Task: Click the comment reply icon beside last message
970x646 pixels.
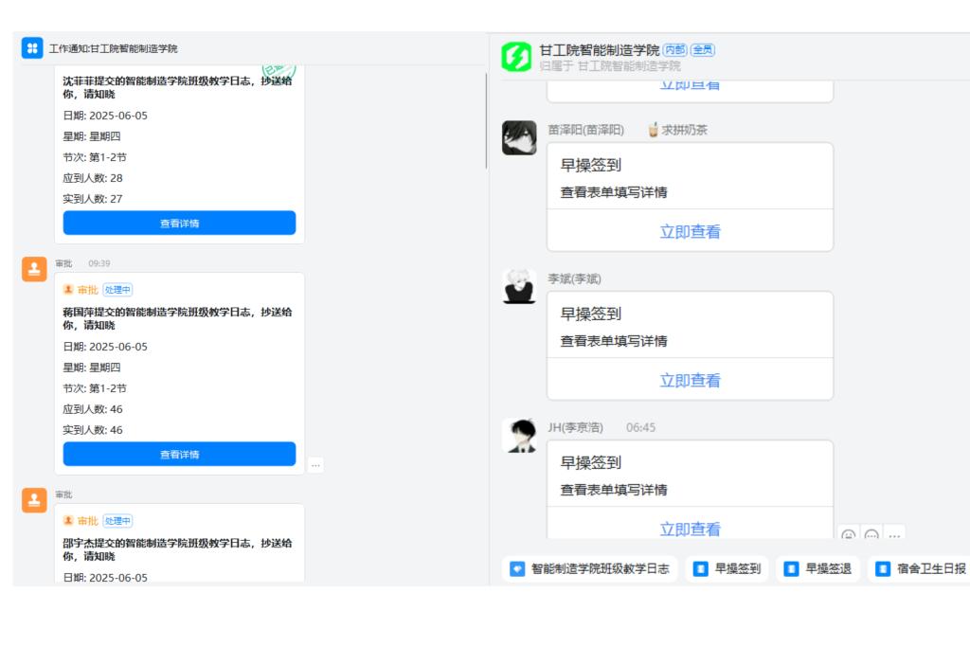Action: click(x=871, y=535)
